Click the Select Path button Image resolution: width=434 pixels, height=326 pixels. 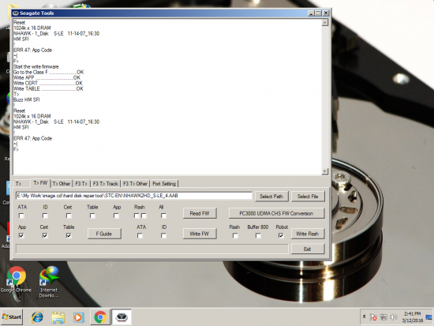tap(271, 197)
